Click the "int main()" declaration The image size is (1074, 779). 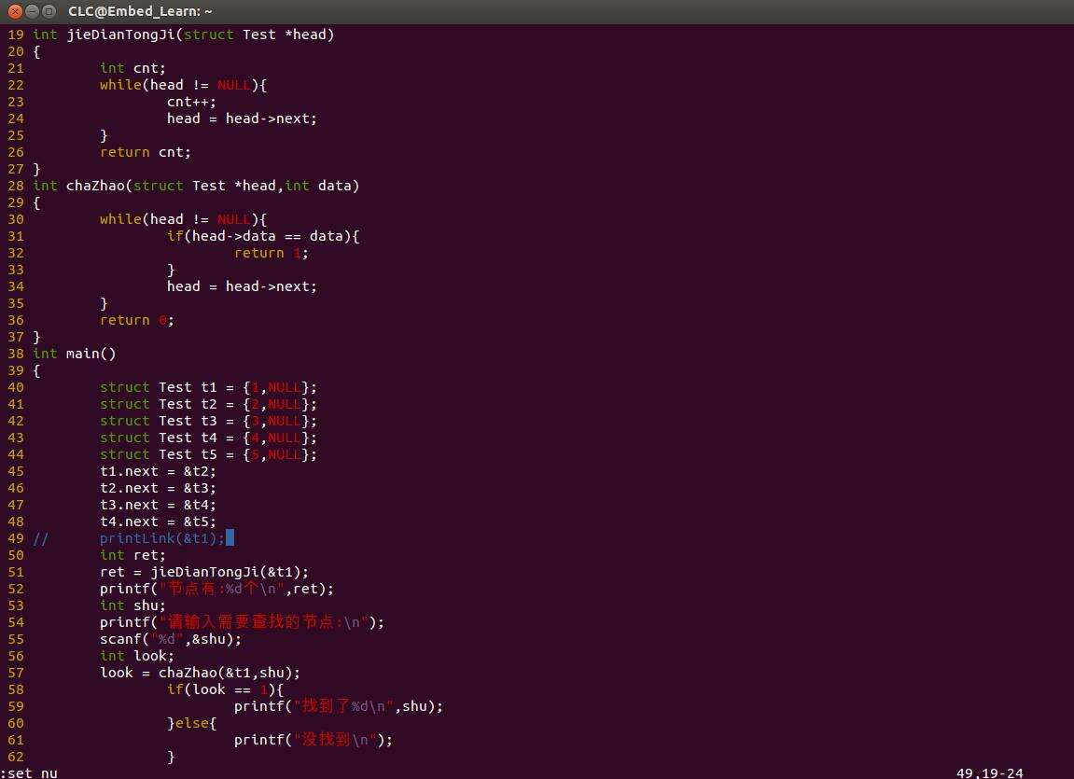(x=75, y=354)
